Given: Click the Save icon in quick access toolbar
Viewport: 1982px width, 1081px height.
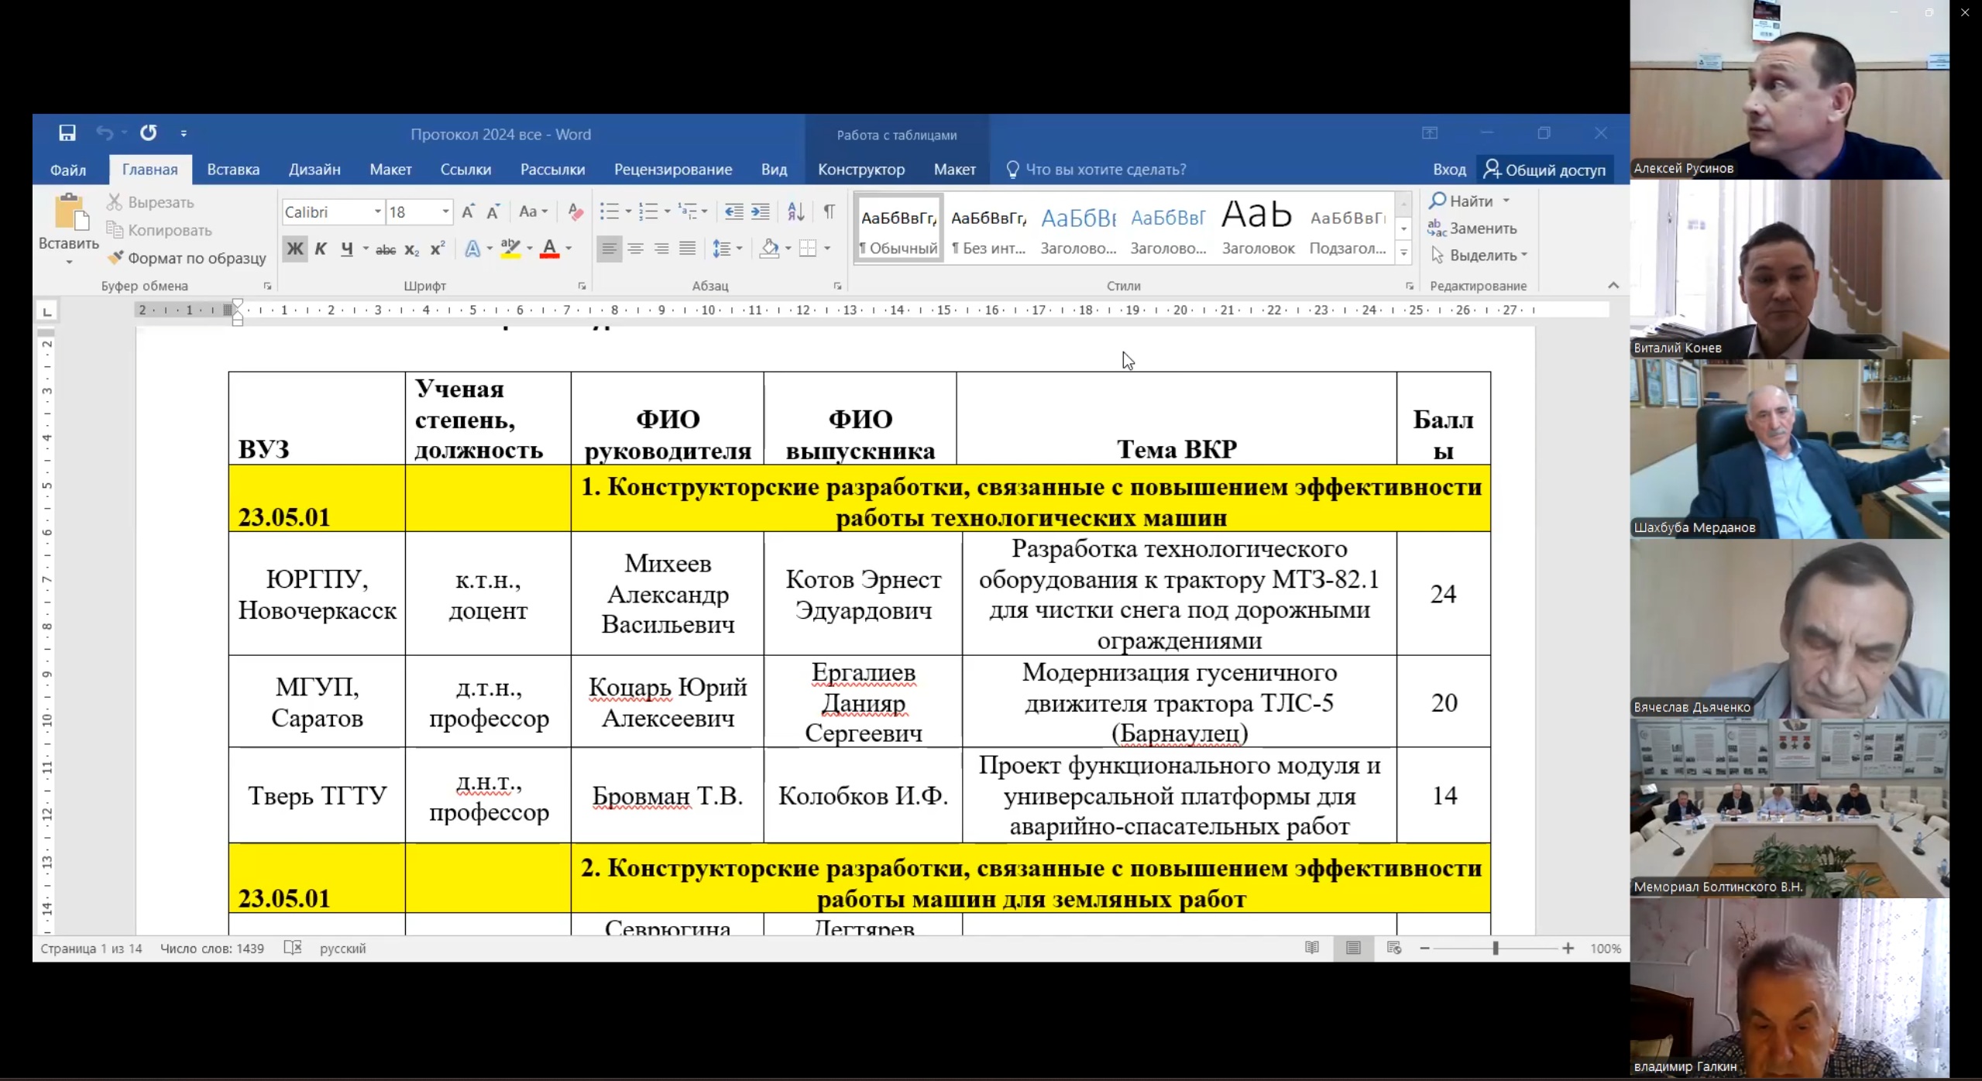Looking at the screenshot, I should pos(67,133).
